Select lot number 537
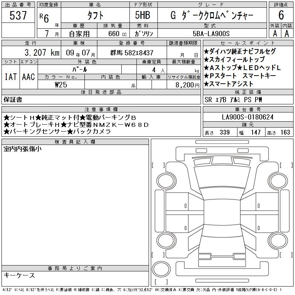295x295 pixels. 18,15
